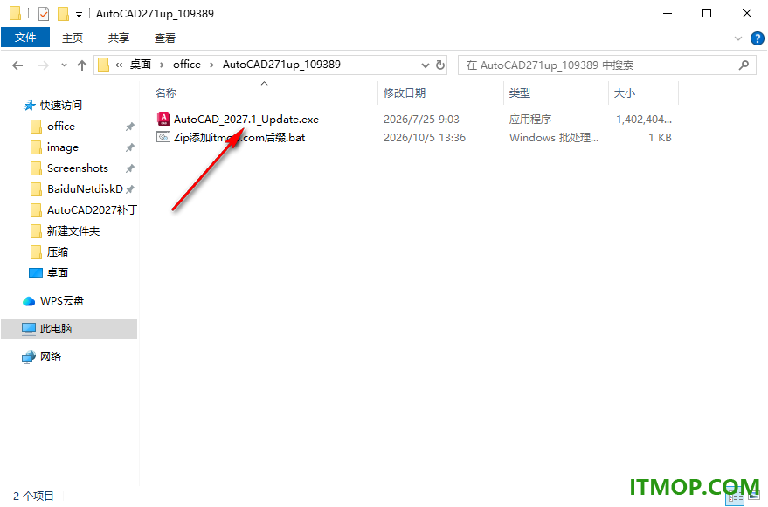The height and width of the screenshot is (507, 768).
Task: Click the AutoCAD red application icon
Action: point(163,119)
